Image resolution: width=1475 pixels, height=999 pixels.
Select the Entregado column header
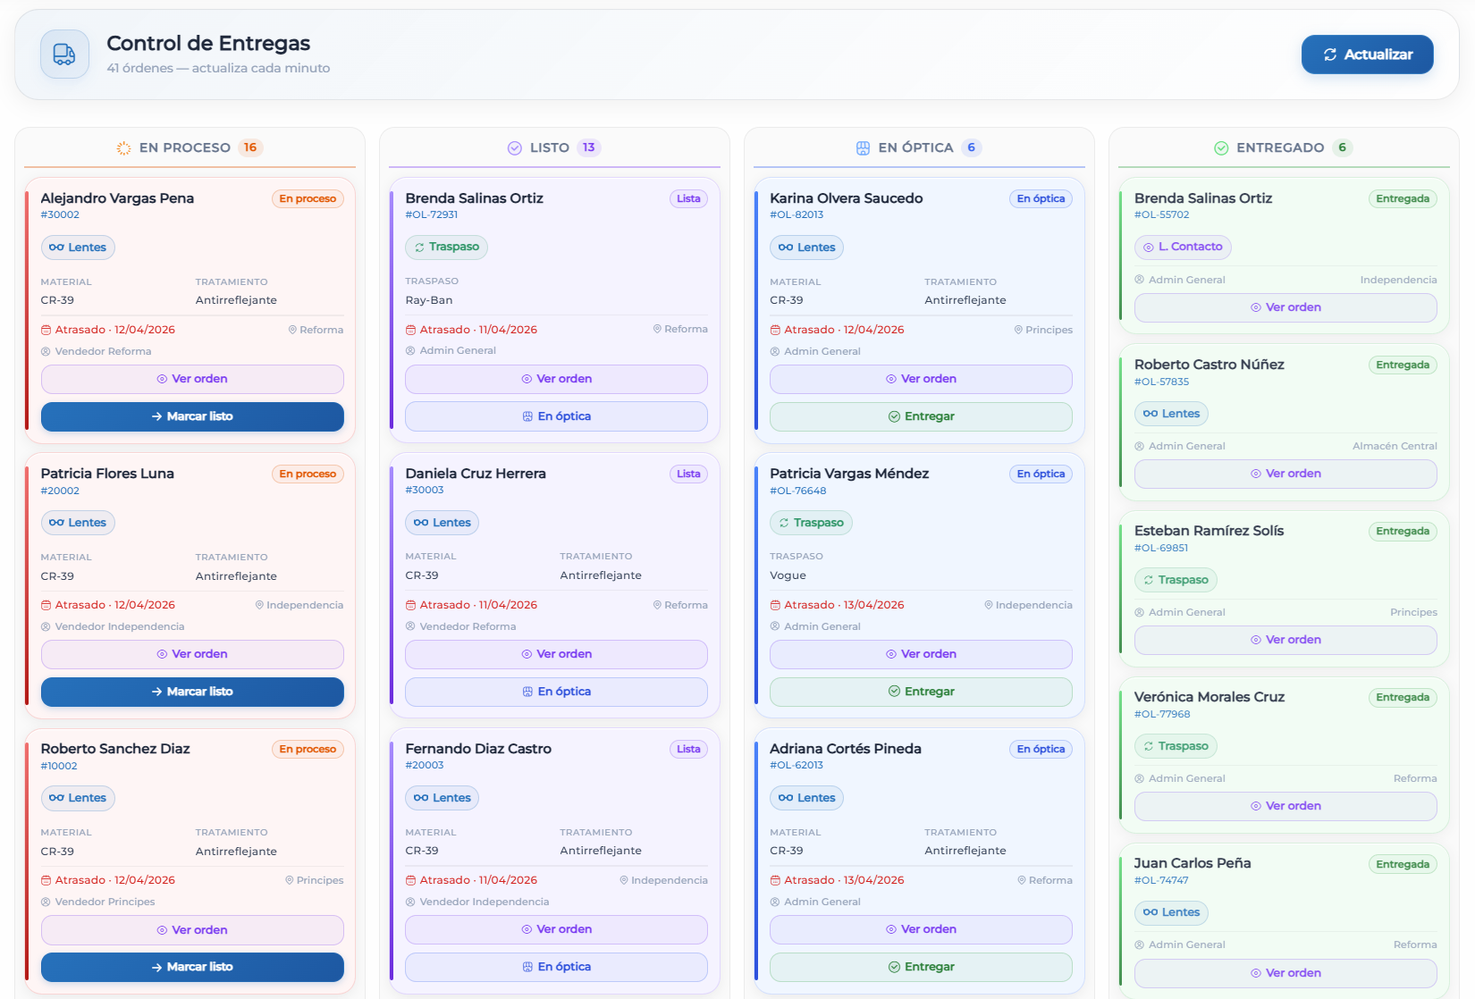[1280, 148]
